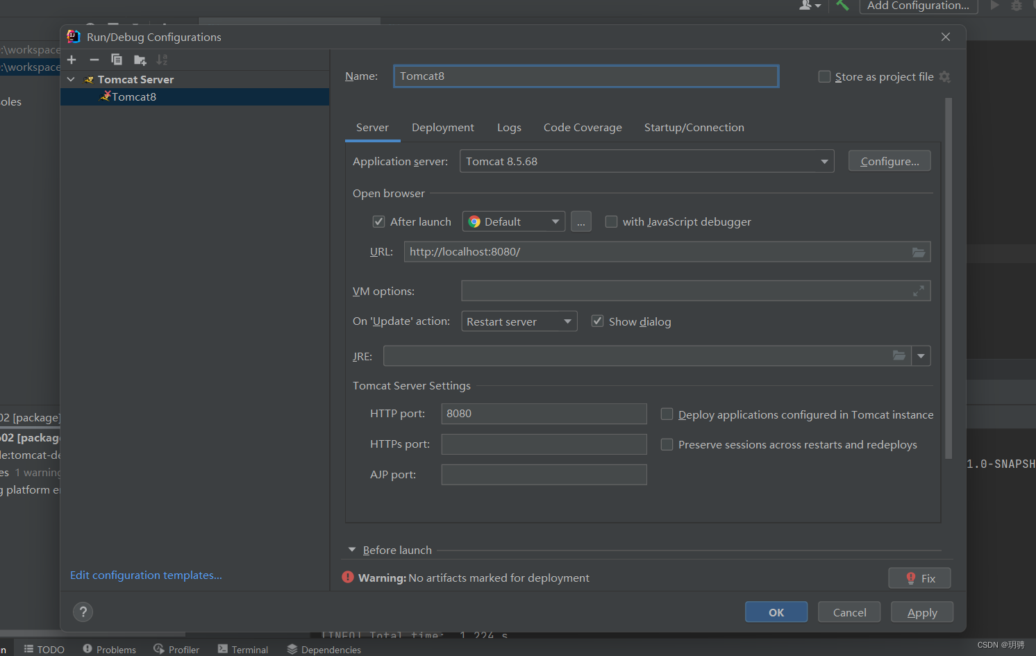Click the Fix button for the warning
1036x656 pixels.
920,578
